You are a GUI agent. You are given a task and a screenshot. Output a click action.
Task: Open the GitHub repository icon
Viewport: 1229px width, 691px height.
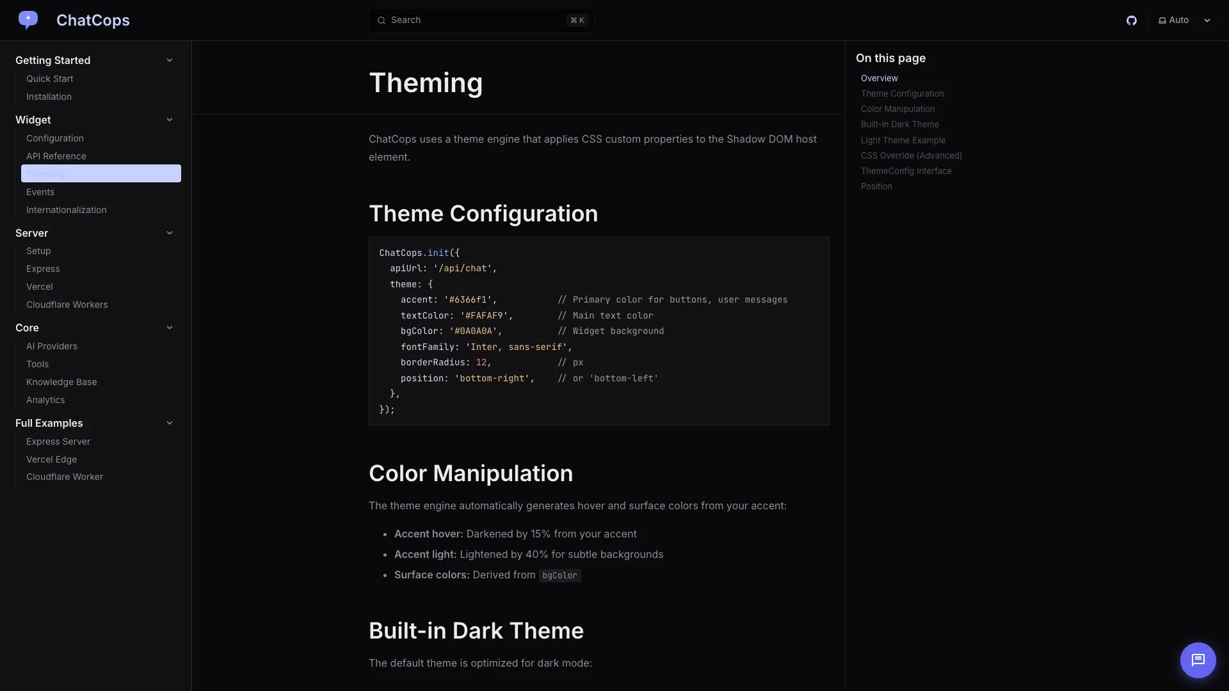coord(1132,20)
